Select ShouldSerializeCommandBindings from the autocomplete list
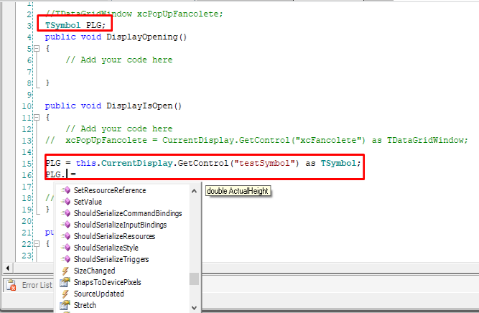This screenshot has width=479, height=313. (x=128, y=213)
